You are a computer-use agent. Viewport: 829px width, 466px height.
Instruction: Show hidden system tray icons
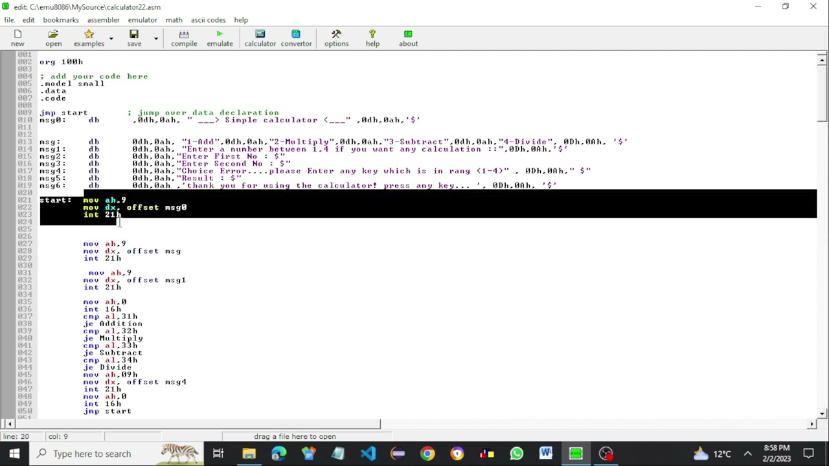pyautogui.click(x=747, y=454)
